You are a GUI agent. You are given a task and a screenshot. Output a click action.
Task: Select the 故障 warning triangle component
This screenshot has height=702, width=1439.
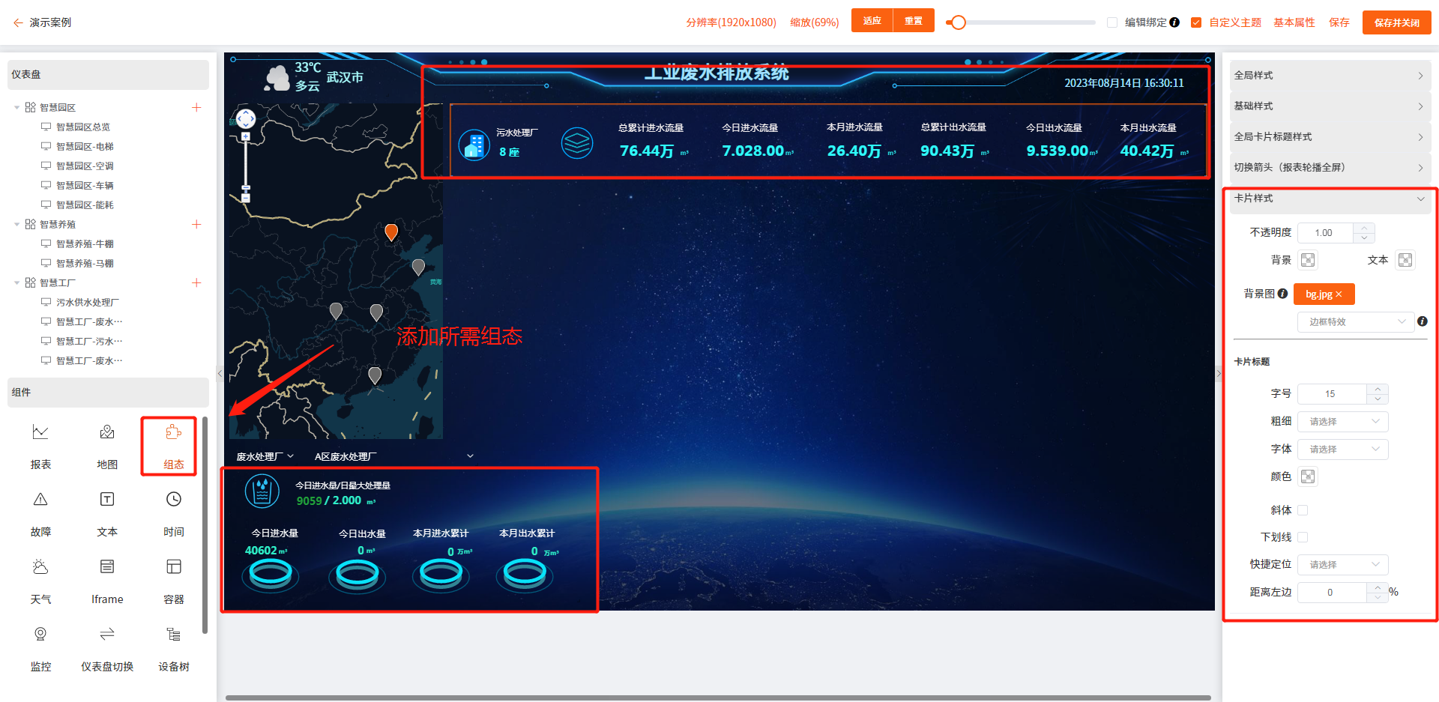[40, 499]
